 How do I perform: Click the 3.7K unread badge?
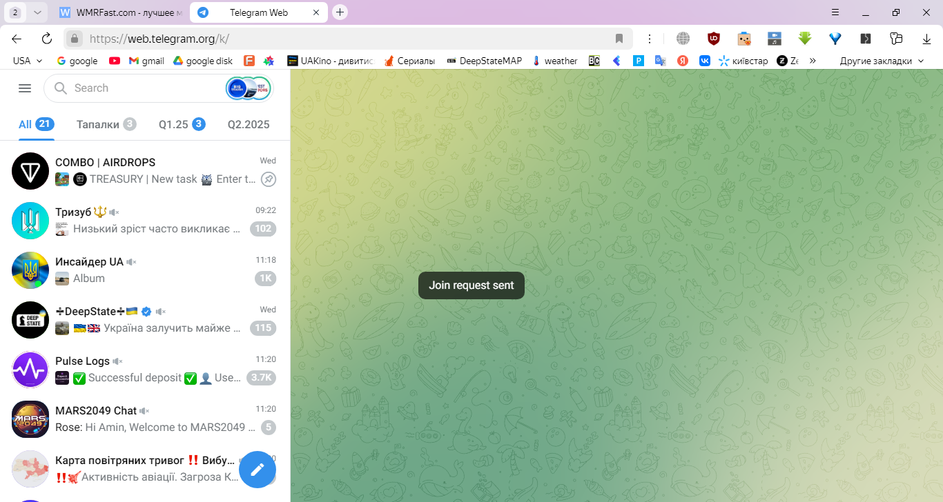[x=262, y=378]
